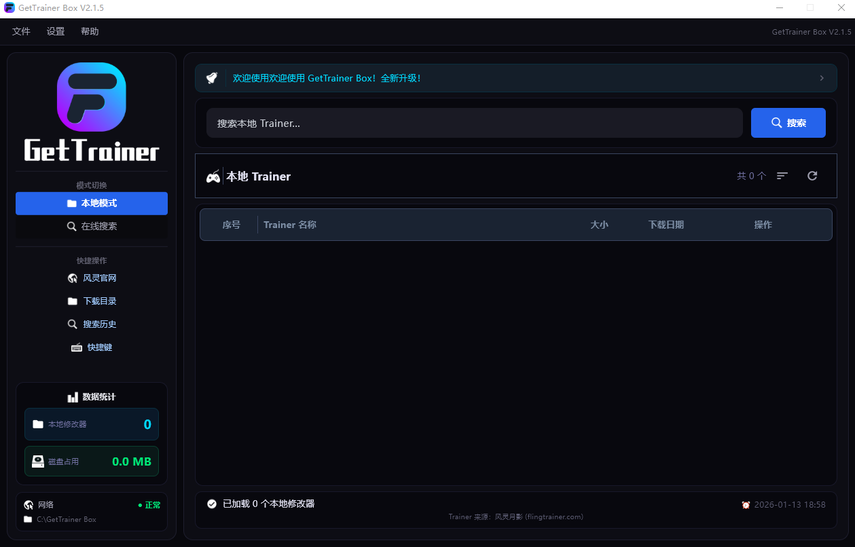Click the rocket icon in welcome banner
The height and width of the screenshot is (547, 855).
212,78
